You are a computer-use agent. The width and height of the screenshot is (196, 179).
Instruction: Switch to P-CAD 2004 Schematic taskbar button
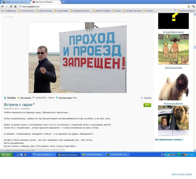point(93,155)
